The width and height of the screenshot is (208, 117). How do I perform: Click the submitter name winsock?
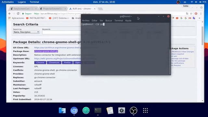coord(38,81)
